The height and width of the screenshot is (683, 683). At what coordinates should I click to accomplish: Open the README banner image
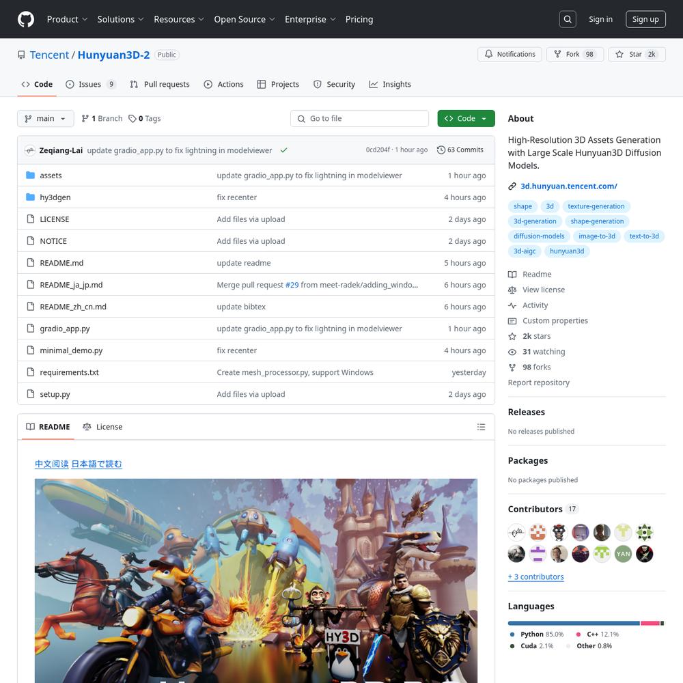[256, 581]
